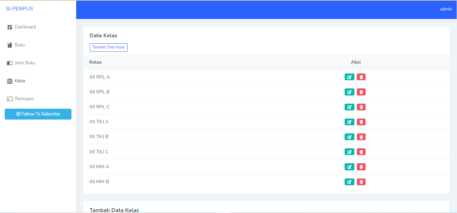457x213 pixels.
Task: Delete the XII RPL B class row
Action: (x=361, y=92)
